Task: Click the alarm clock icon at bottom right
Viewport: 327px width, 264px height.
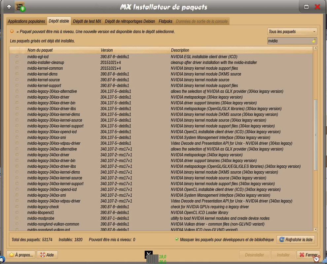Action: (316, 259)
